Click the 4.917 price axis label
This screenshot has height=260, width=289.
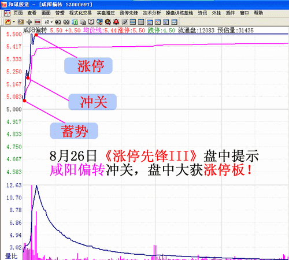[x=14, y=122]
